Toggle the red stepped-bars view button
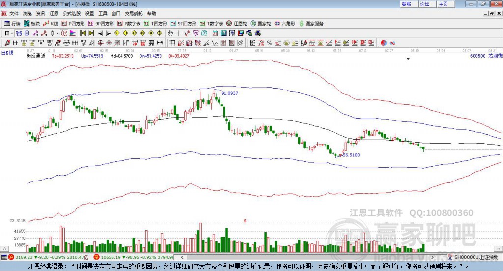 coord(44,33)
